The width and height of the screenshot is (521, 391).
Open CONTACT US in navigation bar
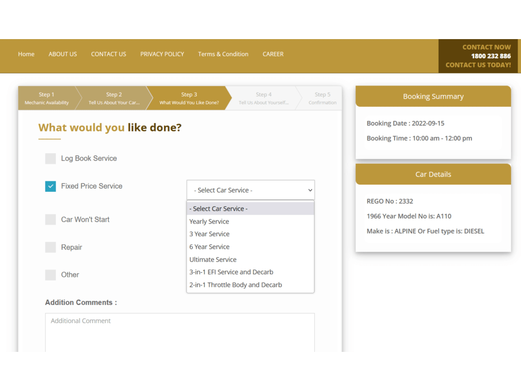(109, 54)
